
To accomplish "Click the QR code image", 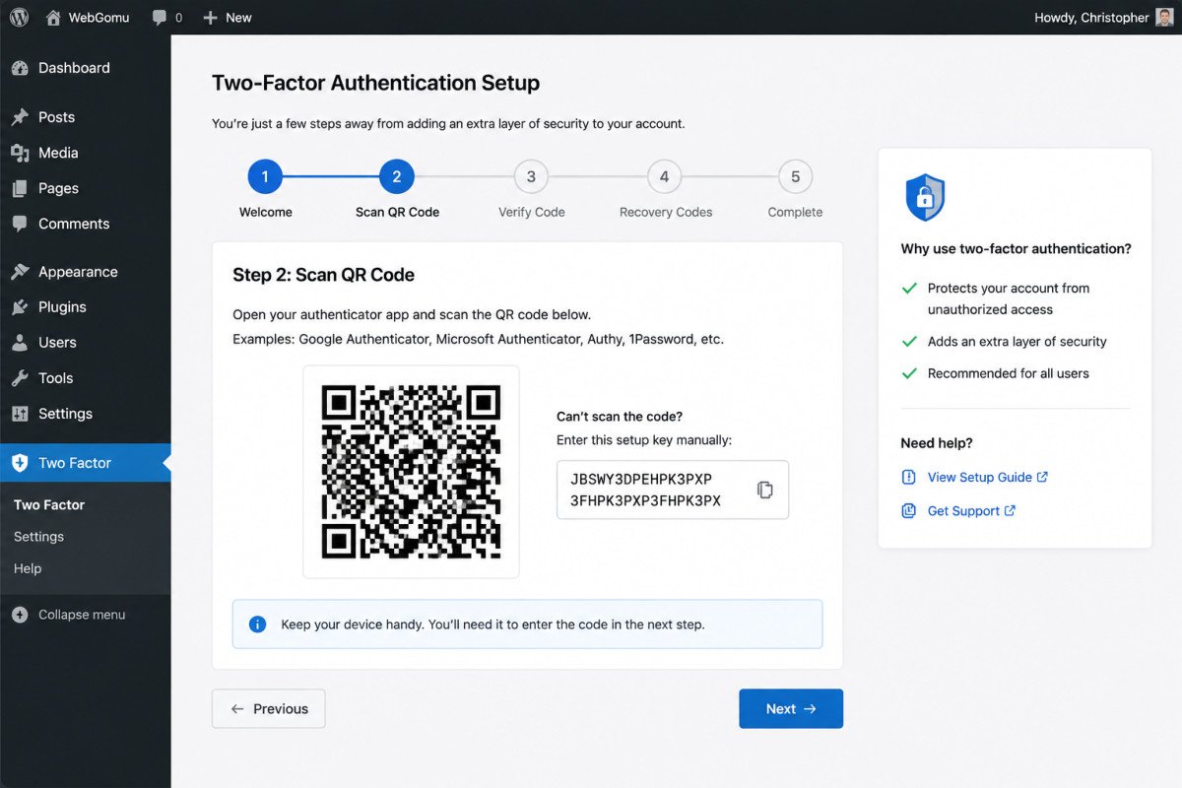I will pyautogui.click(x=411, y=472).
